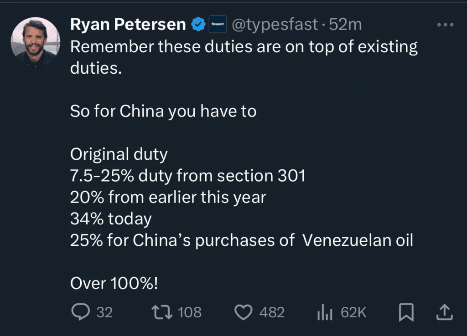The width and height of the screenshot is (467, 336).
Task: Click the like count of 482
Action: 272,312
